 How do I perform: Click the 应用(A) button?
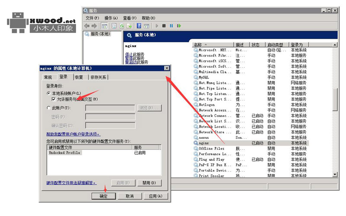click(156, 196)
